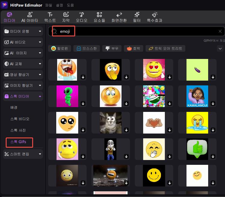Expand the AI 교체 section
225x197 pixels.
23,64
